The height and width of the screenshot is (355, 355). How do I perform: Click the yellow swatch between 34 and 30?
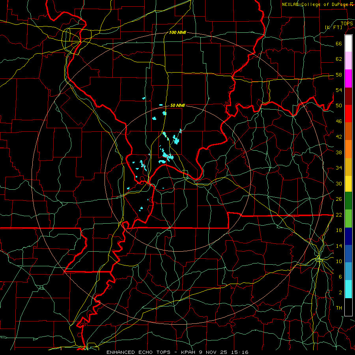tap(348, 184)
